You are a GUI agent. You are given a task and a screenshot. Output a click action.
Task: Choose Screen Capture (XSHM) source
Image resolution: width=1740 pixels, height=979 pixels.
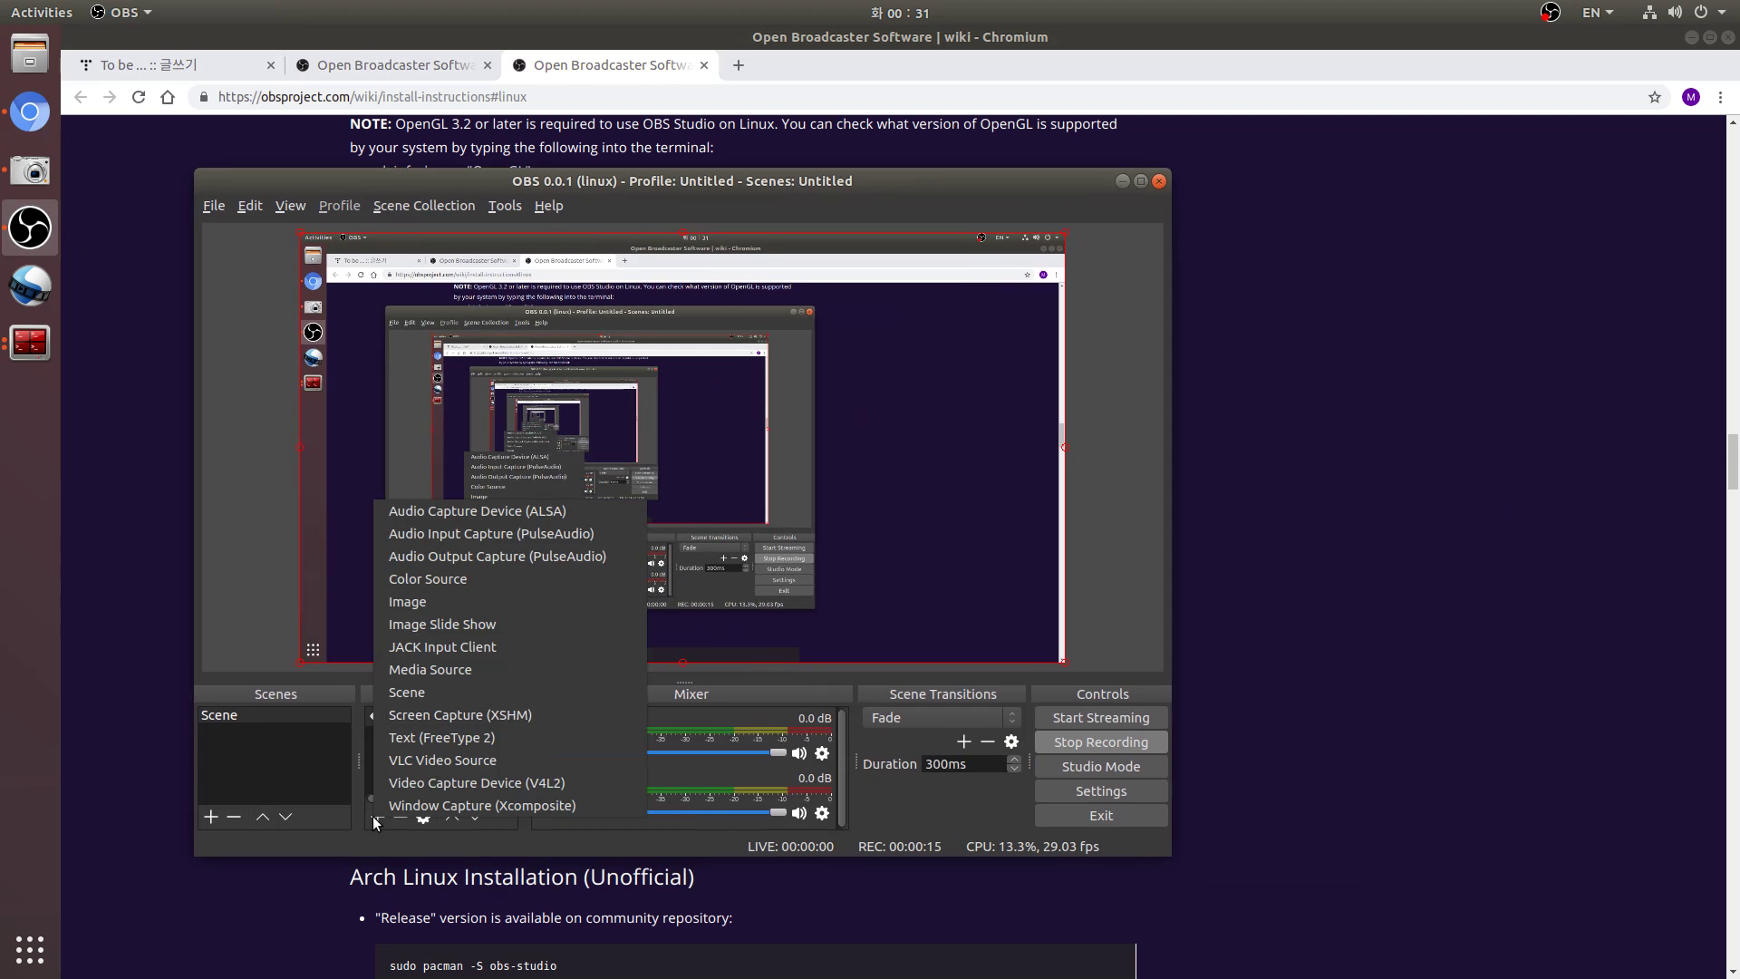510,715
